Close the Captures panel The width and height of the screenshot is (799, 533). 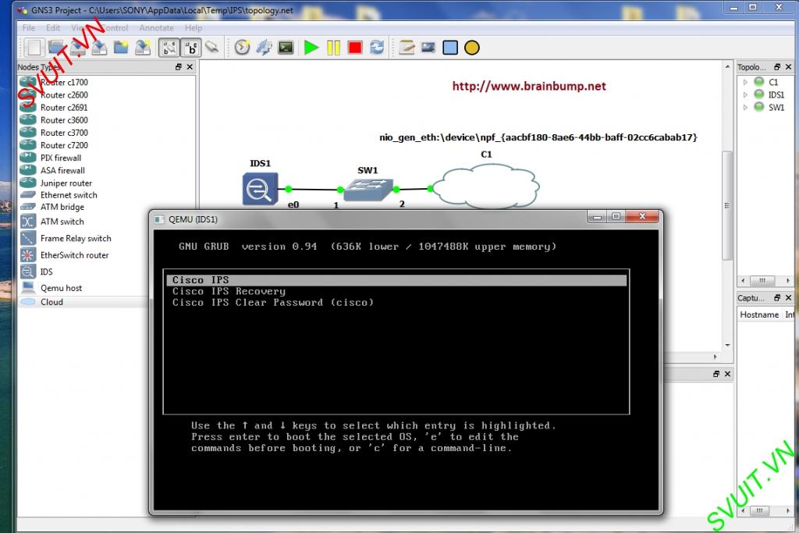point(788,297)
